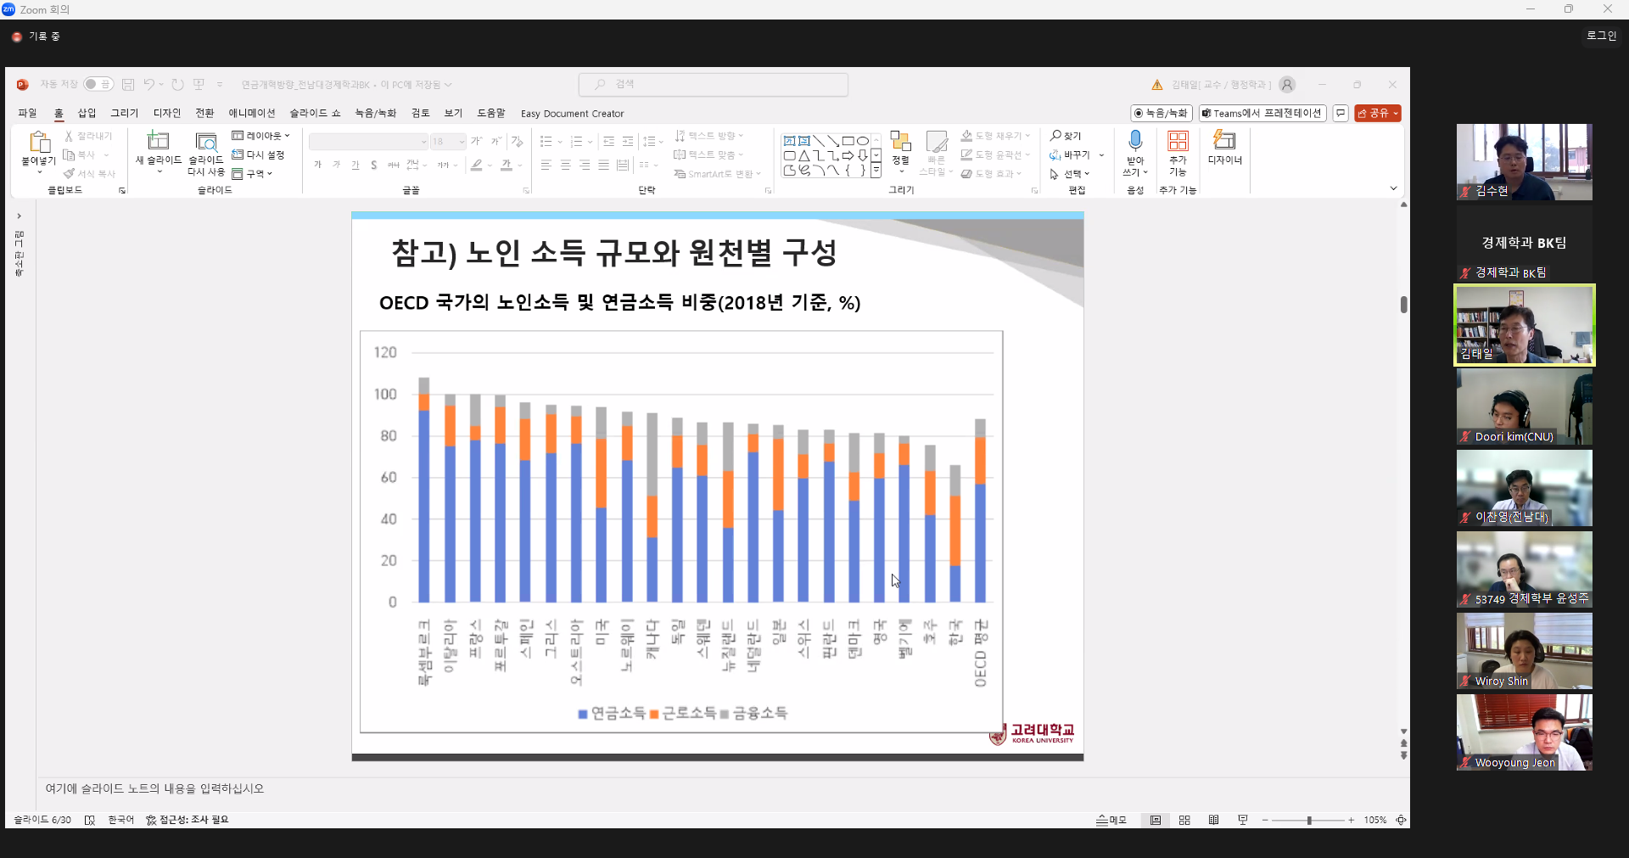This screenshot has width=1629, height=858.
Task: Toggle Notes (메모) pane in status bar
Action: (1111, 820)
